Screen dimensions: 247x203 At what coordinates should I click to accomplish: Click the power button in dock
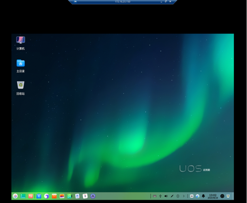[x=222, y=196]
